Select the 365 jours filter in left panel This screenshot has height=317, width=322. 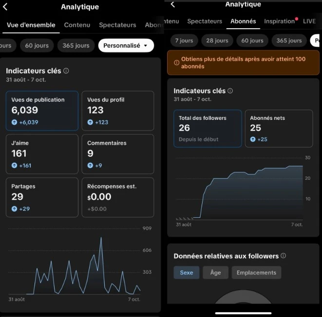coord(76,45)
